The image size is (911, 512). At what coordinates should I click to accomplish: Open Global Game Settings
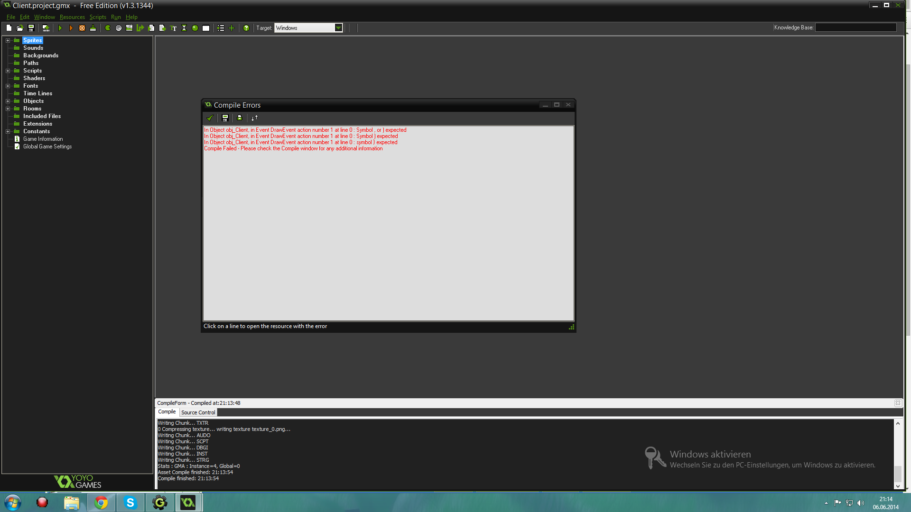coord(47,146)
